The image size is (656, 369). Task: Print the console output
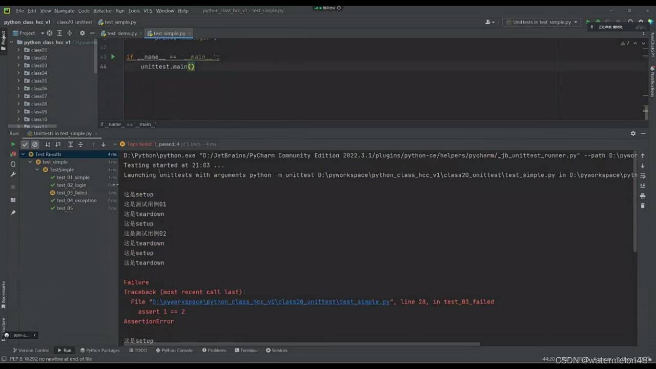643,196
